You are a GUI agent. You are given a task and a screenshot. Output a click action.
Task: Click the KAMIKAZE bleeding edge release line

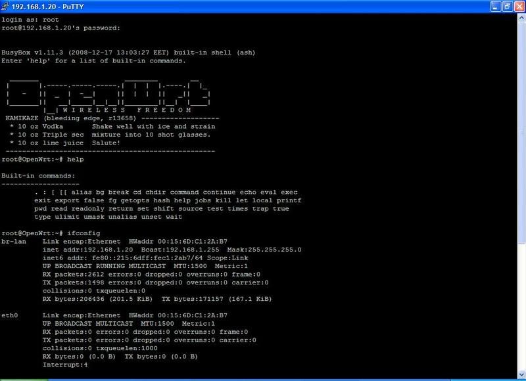(72, 118)
